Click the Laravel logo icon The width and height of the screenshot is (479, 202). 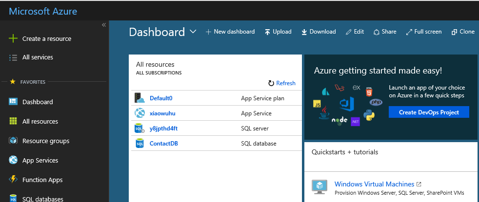339,89
